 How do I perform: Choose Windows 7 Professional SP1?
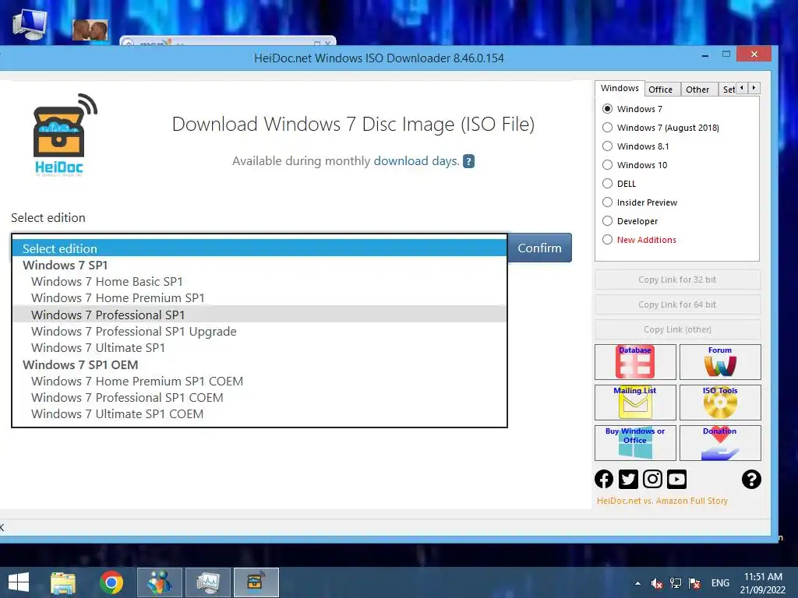(260, 315)
